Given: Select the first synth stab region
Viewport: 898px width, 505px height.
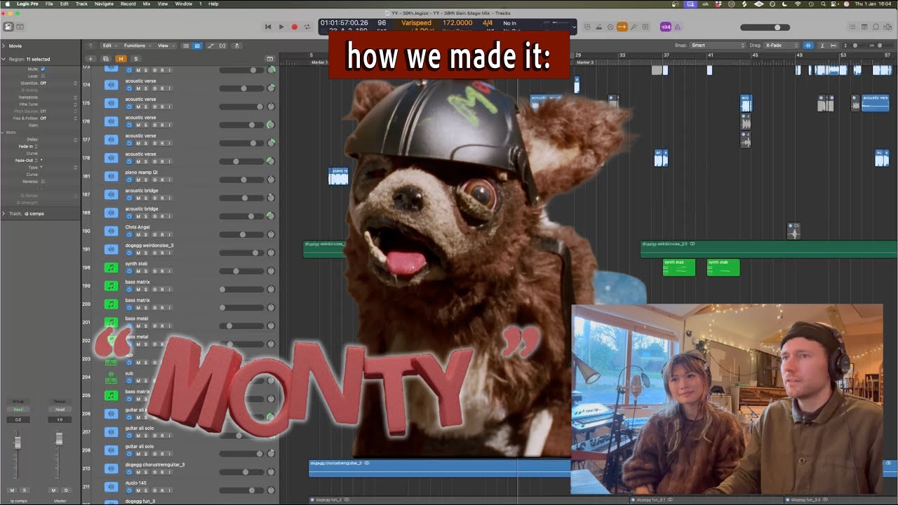Looking at the screenshot, I should tap(678, 267).
